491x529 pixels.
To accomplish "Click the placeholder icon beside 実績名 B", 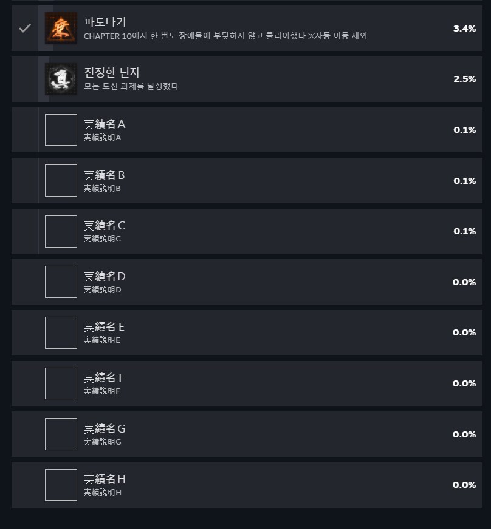I will (61, 180).
